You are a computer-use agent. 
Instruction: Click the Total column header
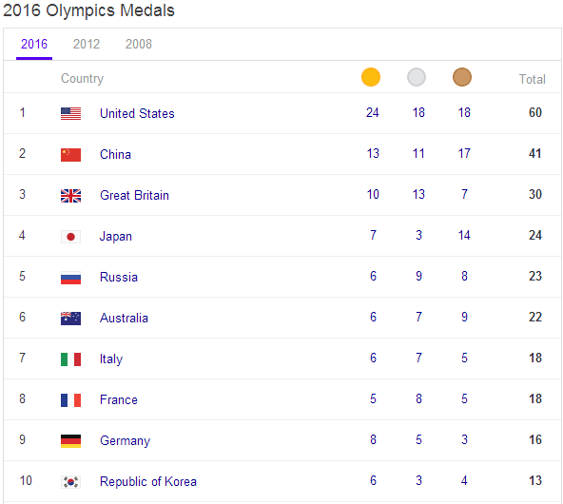point(533,79)
